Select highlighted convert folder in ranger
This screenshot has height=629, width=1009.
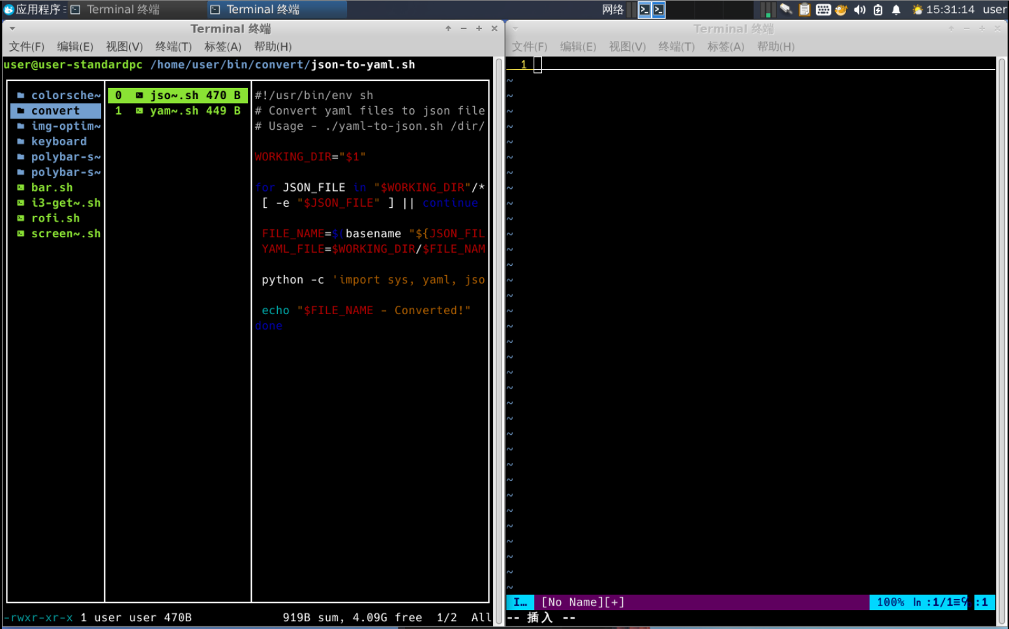[x=57, y=111]
